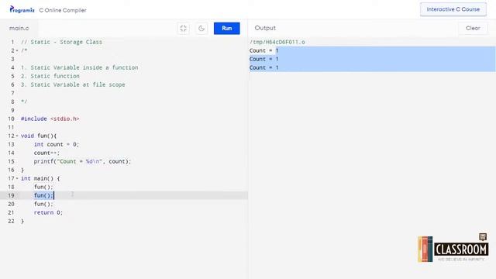Click '3. Static Variable at file scope' comment

73,84
